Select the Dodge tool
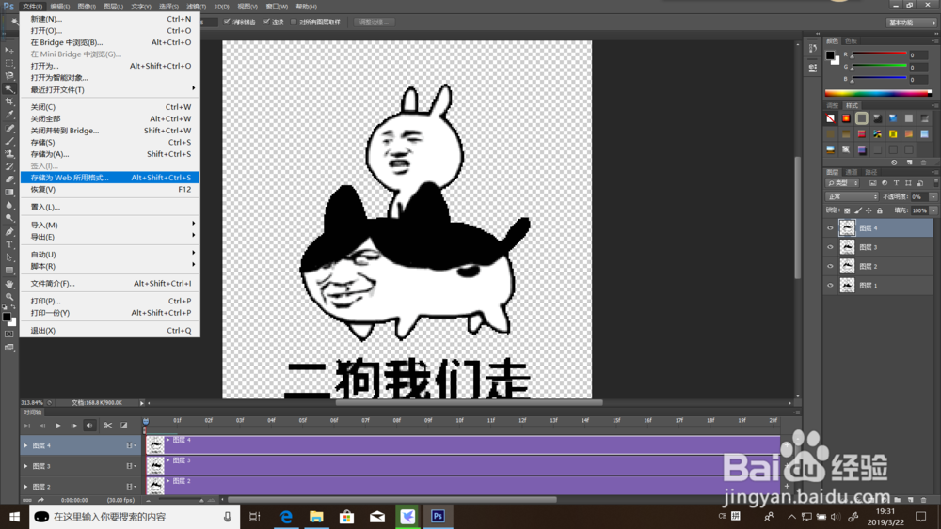This screenshot has width=941, height=529. [9, 218]
